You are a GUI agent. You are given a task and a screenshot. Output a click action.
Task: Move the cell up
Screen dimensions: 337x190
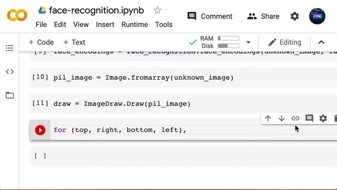268,118
